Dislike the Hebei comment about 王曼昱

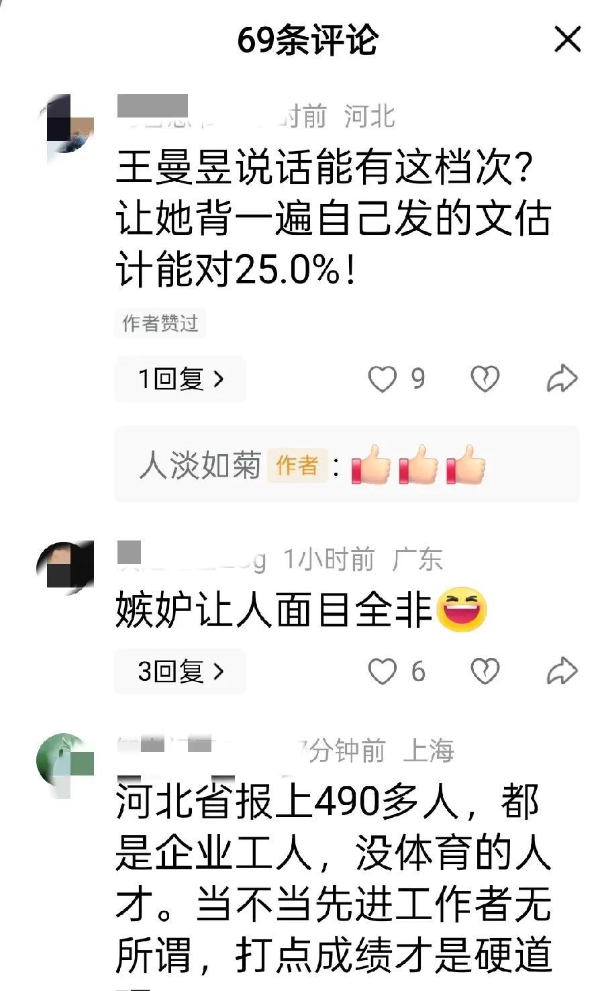(x=485, y=379)
